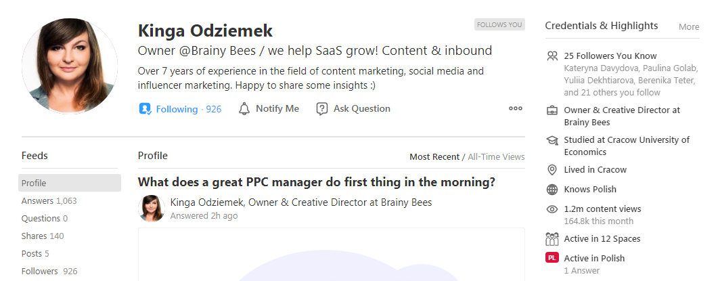The height and width of the screenshot is (281, 720).
Task: Toggle Following for Kinga Odziemek
Action: (x=180, y=109)
